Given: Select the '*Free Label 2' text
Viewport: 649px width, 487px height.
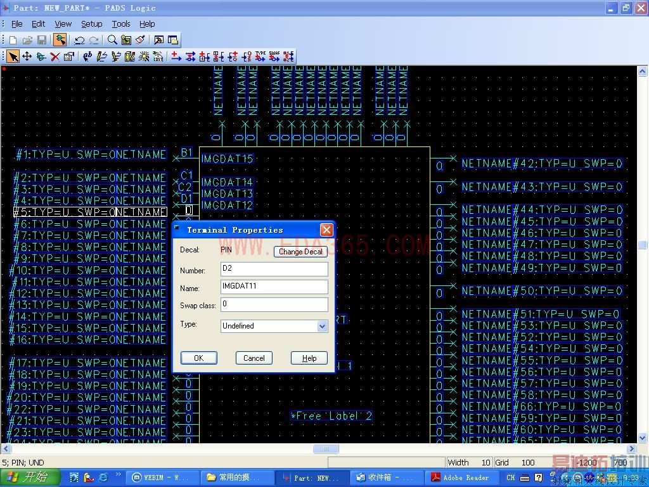Looking at the screenshot, I should pos(331,416).
